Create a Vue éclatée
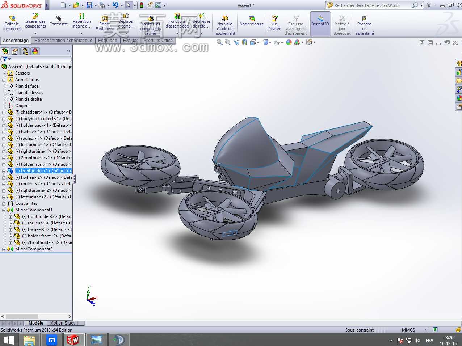Image resolution: width=462 pixels, height=346 pixels. 274,23
